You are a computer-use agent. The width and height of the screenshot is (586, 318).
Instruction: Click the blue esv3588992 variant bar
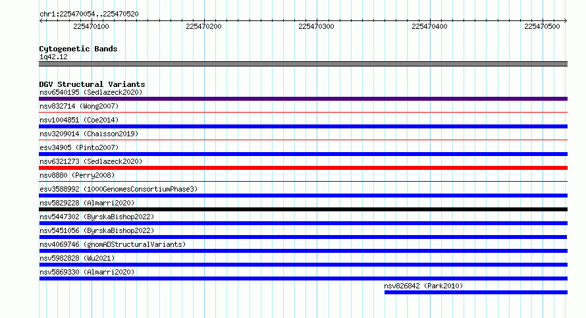point(303,196)
